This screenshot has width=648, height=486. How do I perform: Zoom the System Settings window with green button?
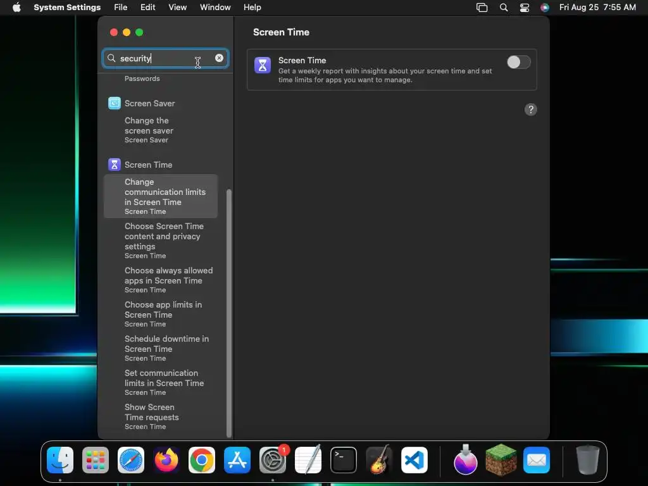(x=139, y=32)
